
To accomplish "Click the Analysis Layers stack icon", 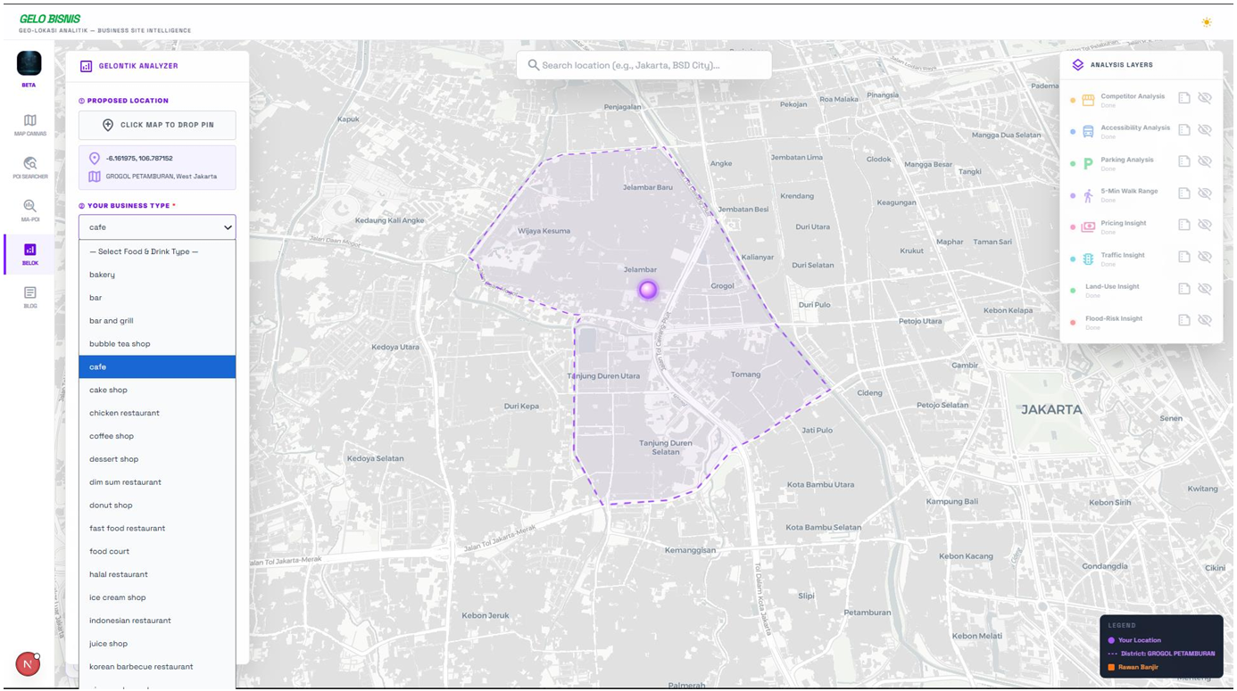I will tap(1078, 65).
